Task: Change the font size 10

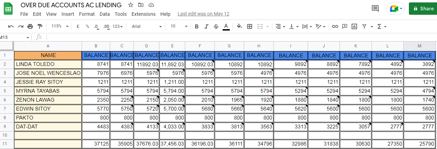Action: 179,26
